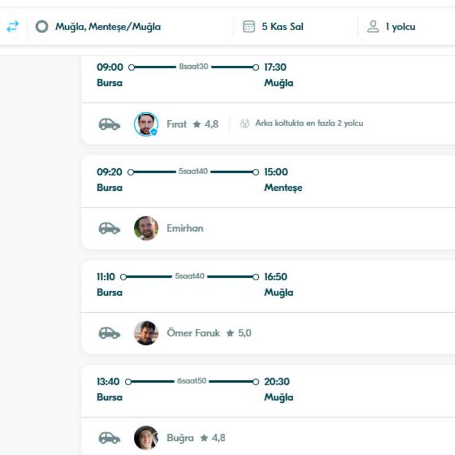
Task: Click the calendar icon next to 5 Kas Sal
Action: (x=249, y=27)
